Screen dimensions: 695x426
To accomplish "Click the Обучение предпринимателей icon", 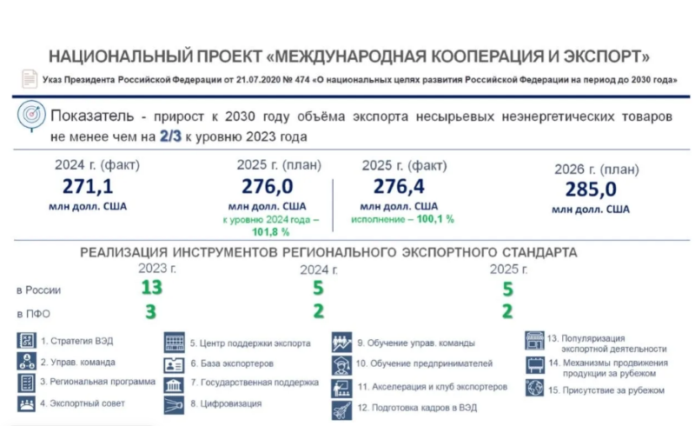I will (x=341, y=364).
